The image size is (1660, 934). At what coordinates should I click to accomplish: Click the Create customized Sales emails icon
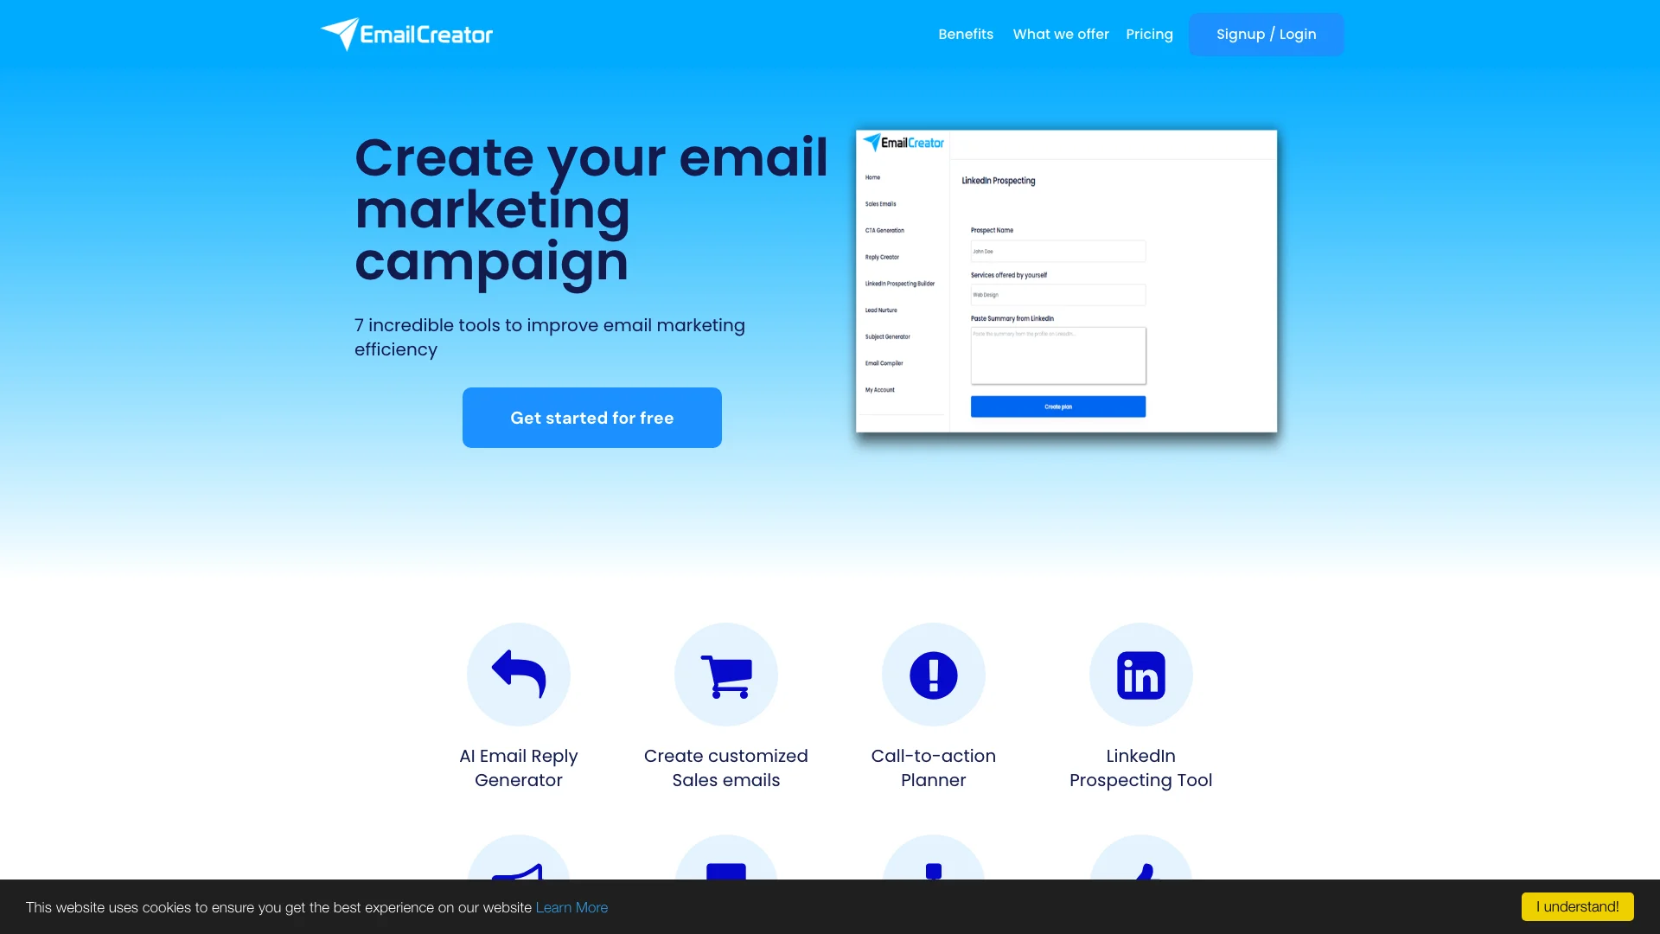[x=725, y=674]
